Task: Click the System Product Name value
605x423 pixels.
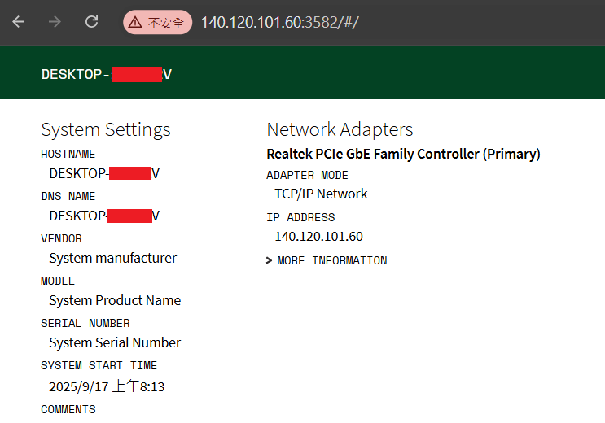Action: click(115, 300)
